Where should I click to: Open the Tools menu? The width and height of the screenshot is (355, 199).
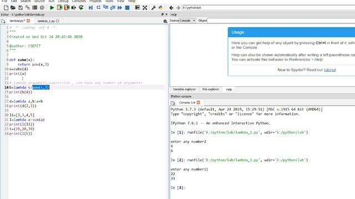pyautogui.click(x=109, y=1)
